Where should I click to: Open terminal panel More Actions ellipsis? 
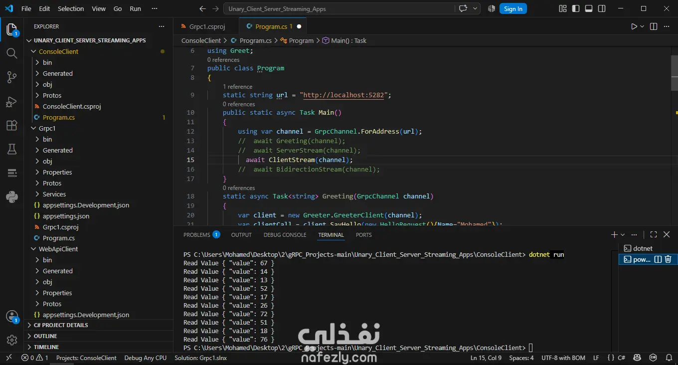pos(634,234)
